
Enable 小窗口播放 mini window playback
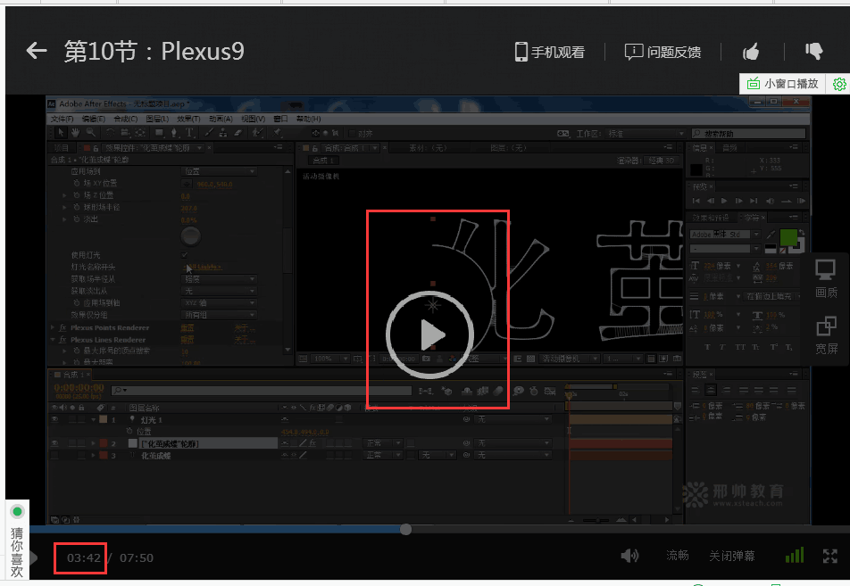[x=782, y=84]
